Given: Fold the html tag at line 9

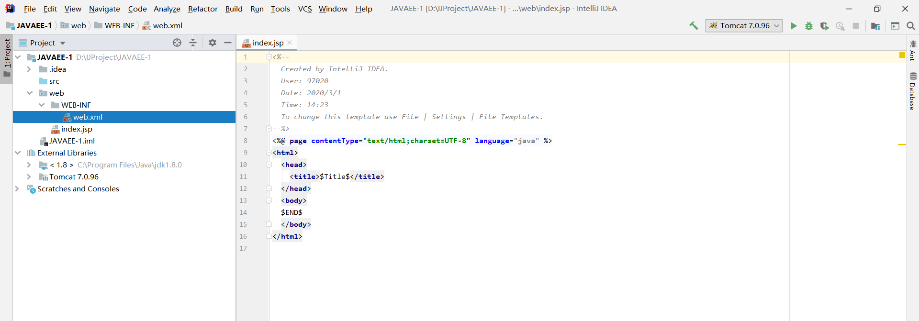Looking at the screenshot, I should point(269,153).
